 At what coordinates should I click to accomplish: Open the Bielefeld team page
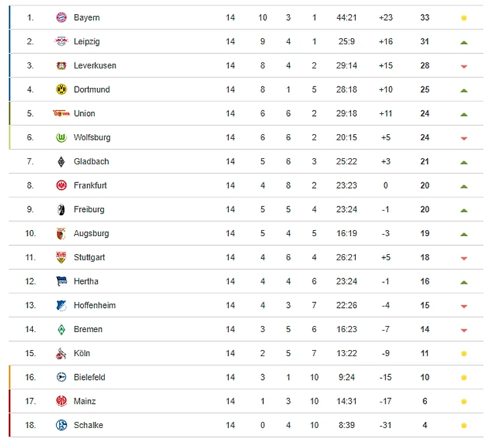pos(89,378)
